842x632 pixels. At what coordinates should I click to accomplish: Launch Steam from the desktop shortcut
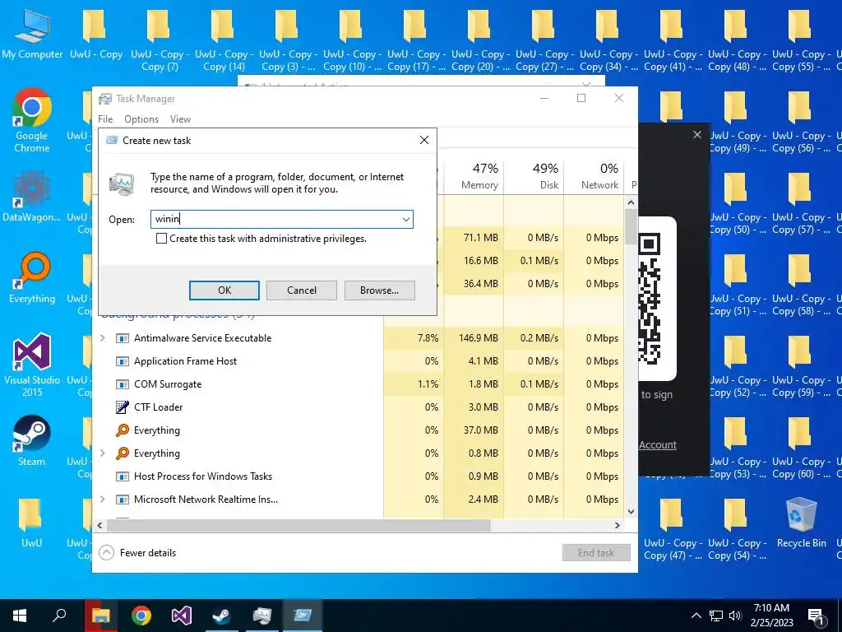pyautogui.click(x=32, y=441)
